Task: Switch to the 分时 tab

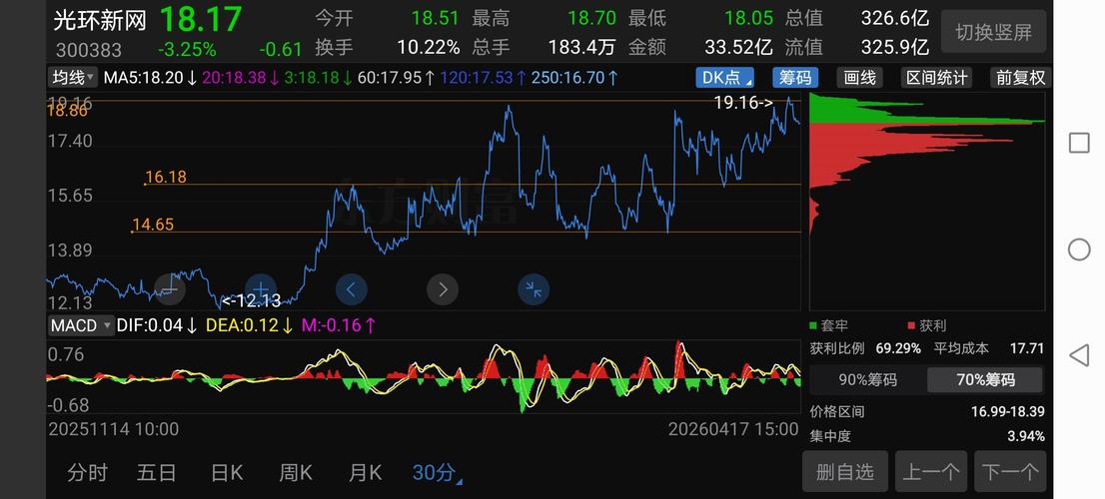Action: (87, 473)
